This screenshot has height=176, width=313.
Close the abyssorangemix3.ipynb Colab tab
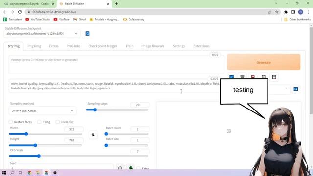53,4
